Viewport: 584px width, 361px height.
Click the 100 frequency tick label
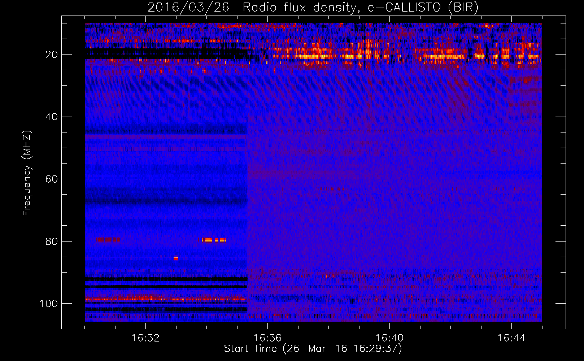(49, 304)
